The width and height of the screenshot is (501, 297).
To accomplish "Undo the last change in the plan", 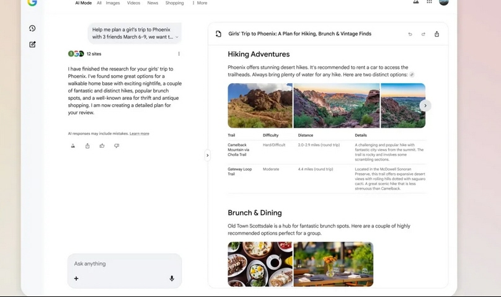I will [x=410, y=34].
